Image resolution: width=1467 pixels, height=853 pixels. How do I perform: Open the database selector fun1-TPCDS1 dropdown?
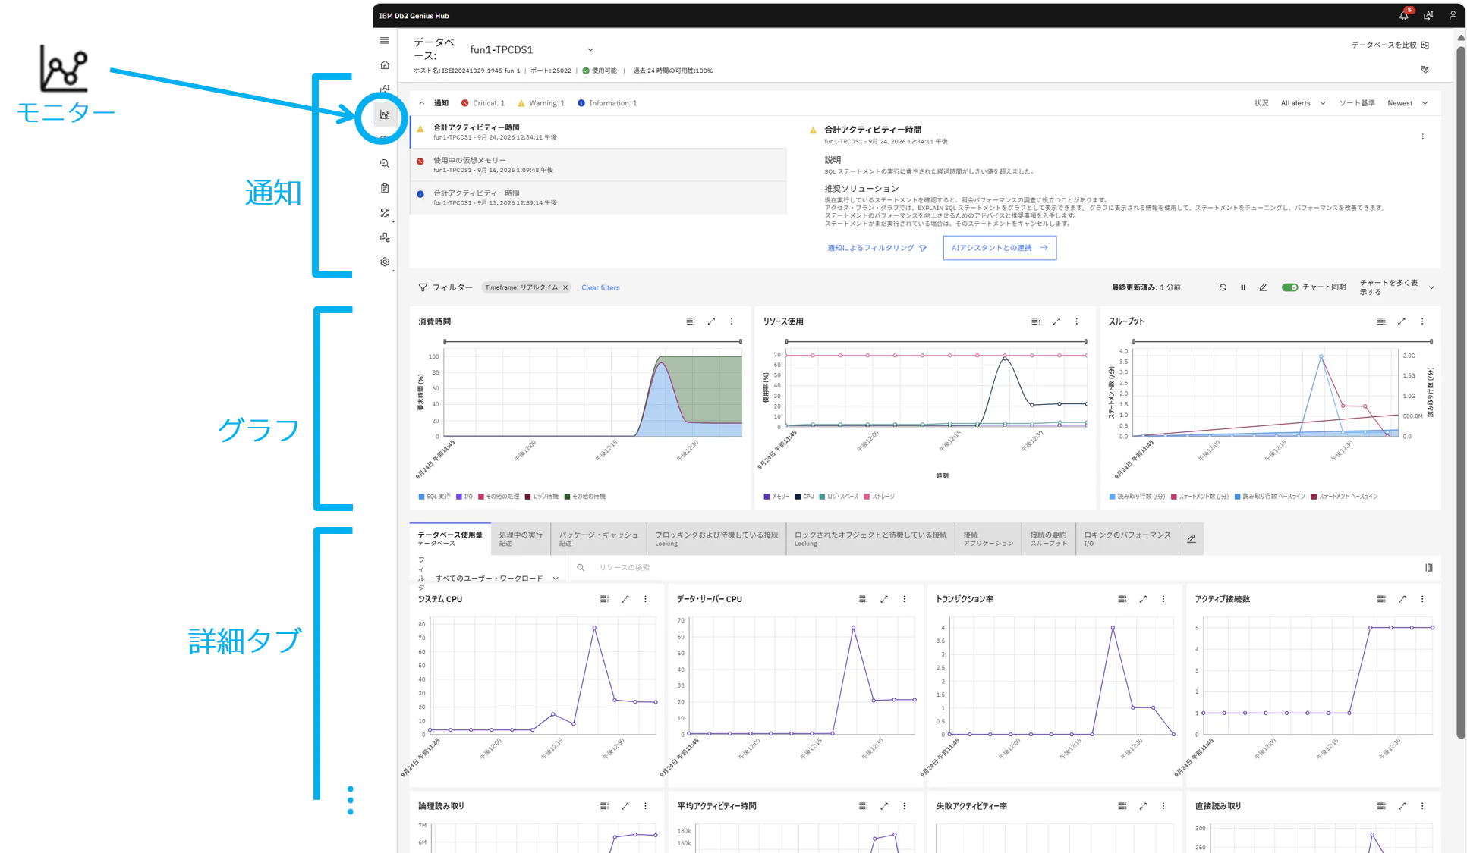(x=531, y=50)
